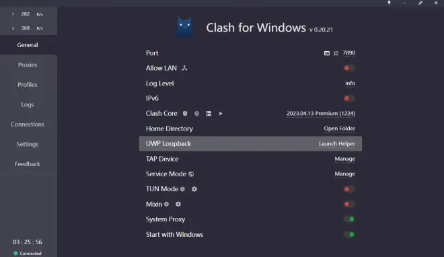Open the Profiles tab
The width and height of the screenshot is (444, 257).
(x=28, y=85)
